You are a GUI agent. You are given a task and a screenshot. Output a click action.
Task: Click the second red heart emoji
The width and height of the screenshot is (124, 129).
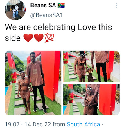pyautogui.click(x=39, y=38)
